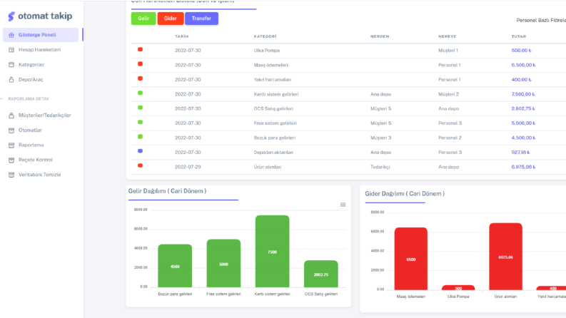
Task: Click the blue Transfer button
Action: pyautogui.click(x=201, y=19)
